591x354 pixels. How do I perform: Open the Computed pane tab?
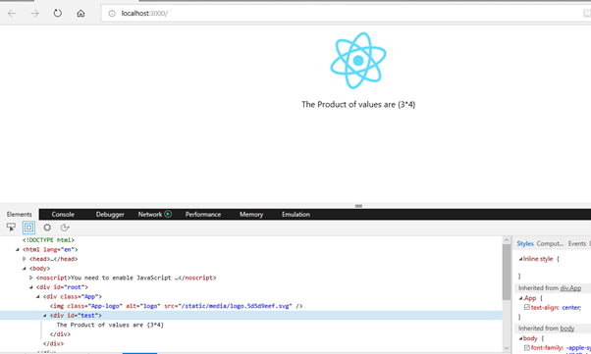click(x=550, y=243)
